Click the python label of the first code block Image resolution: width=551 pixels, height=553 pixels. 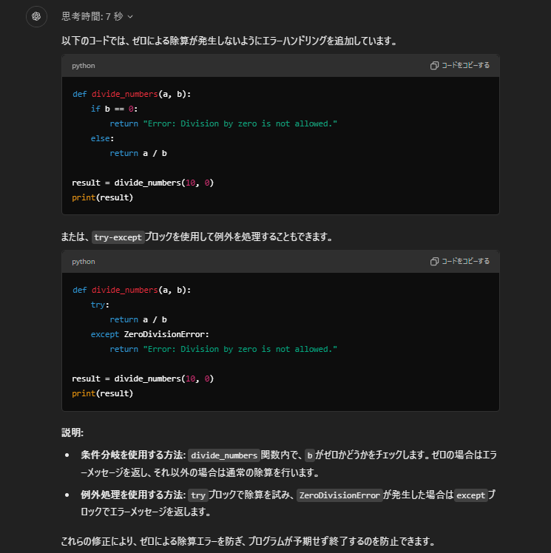coord(83,66)
